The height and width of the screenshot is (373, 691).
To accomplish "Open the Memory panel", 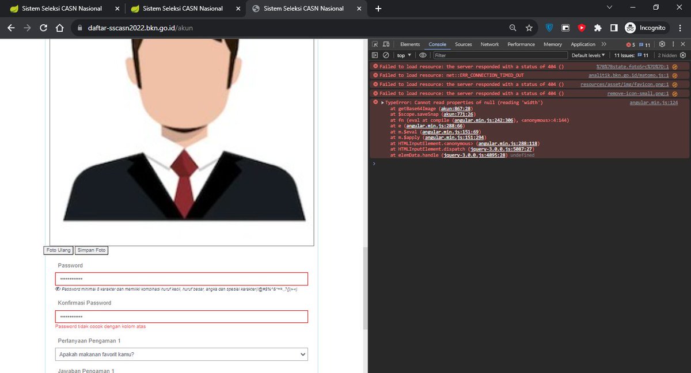I will click(553, 44).
